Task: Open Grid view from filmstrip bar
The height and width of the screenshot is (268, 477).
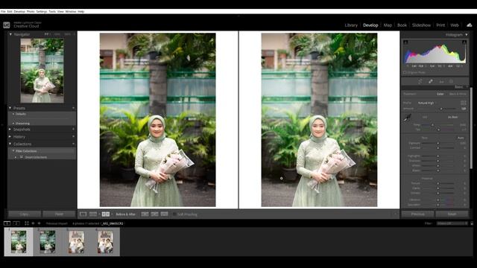Action: (x=27, y=223)
